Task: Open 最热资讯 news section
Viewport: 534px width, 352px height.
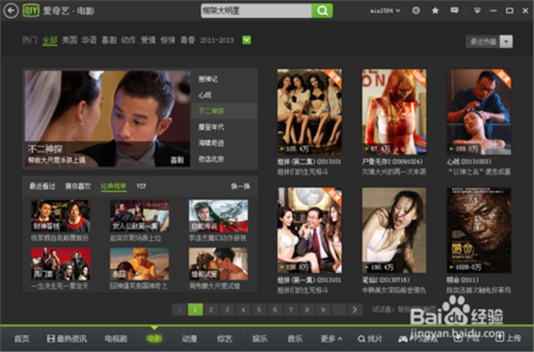Action: (67, 339)
